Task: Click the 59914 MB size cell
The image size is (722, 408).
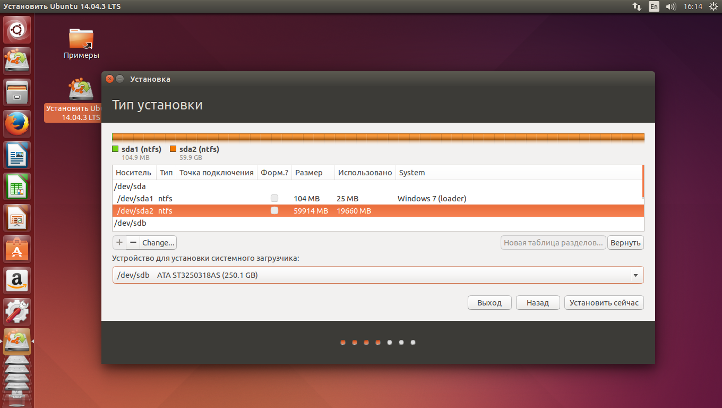Action: pos(311,211)
